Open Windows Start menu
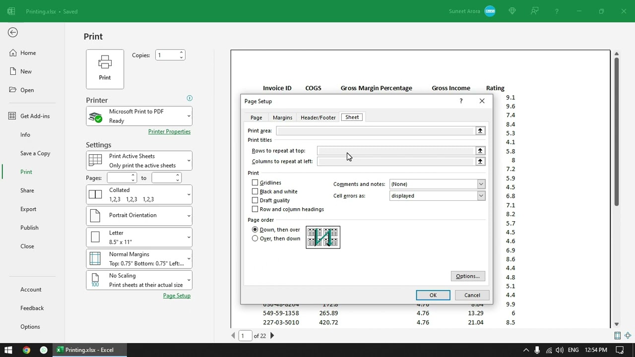 (x=8, y=350)
